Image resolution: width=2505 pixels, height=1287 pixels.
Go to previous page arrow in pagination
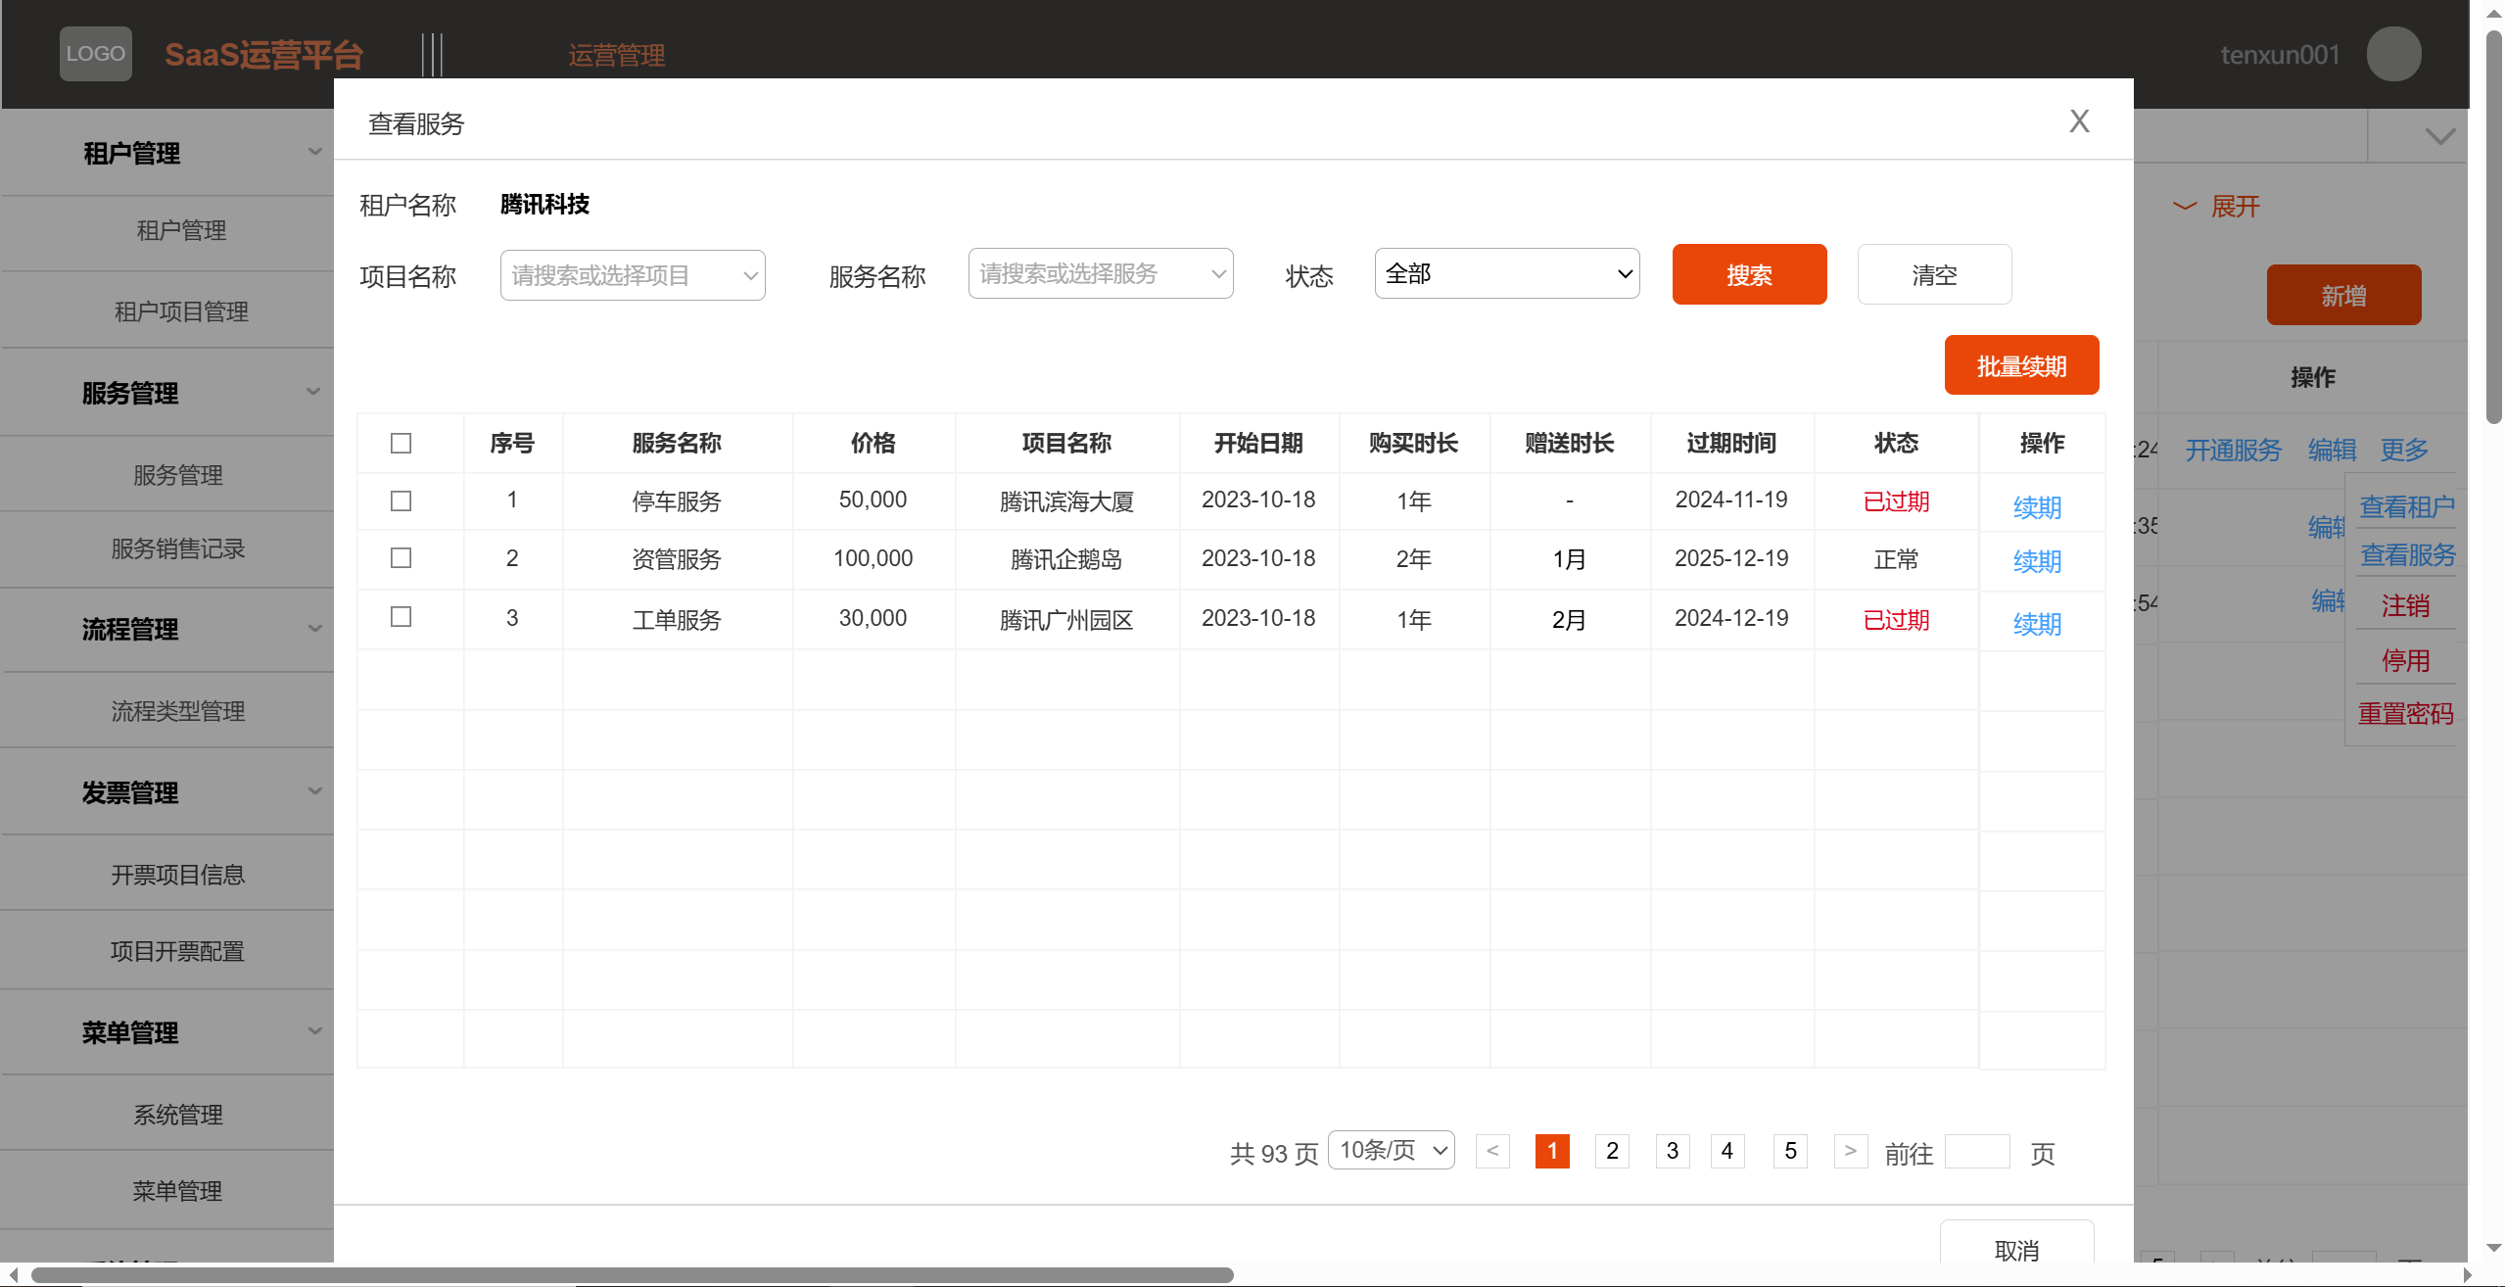1491,1151
